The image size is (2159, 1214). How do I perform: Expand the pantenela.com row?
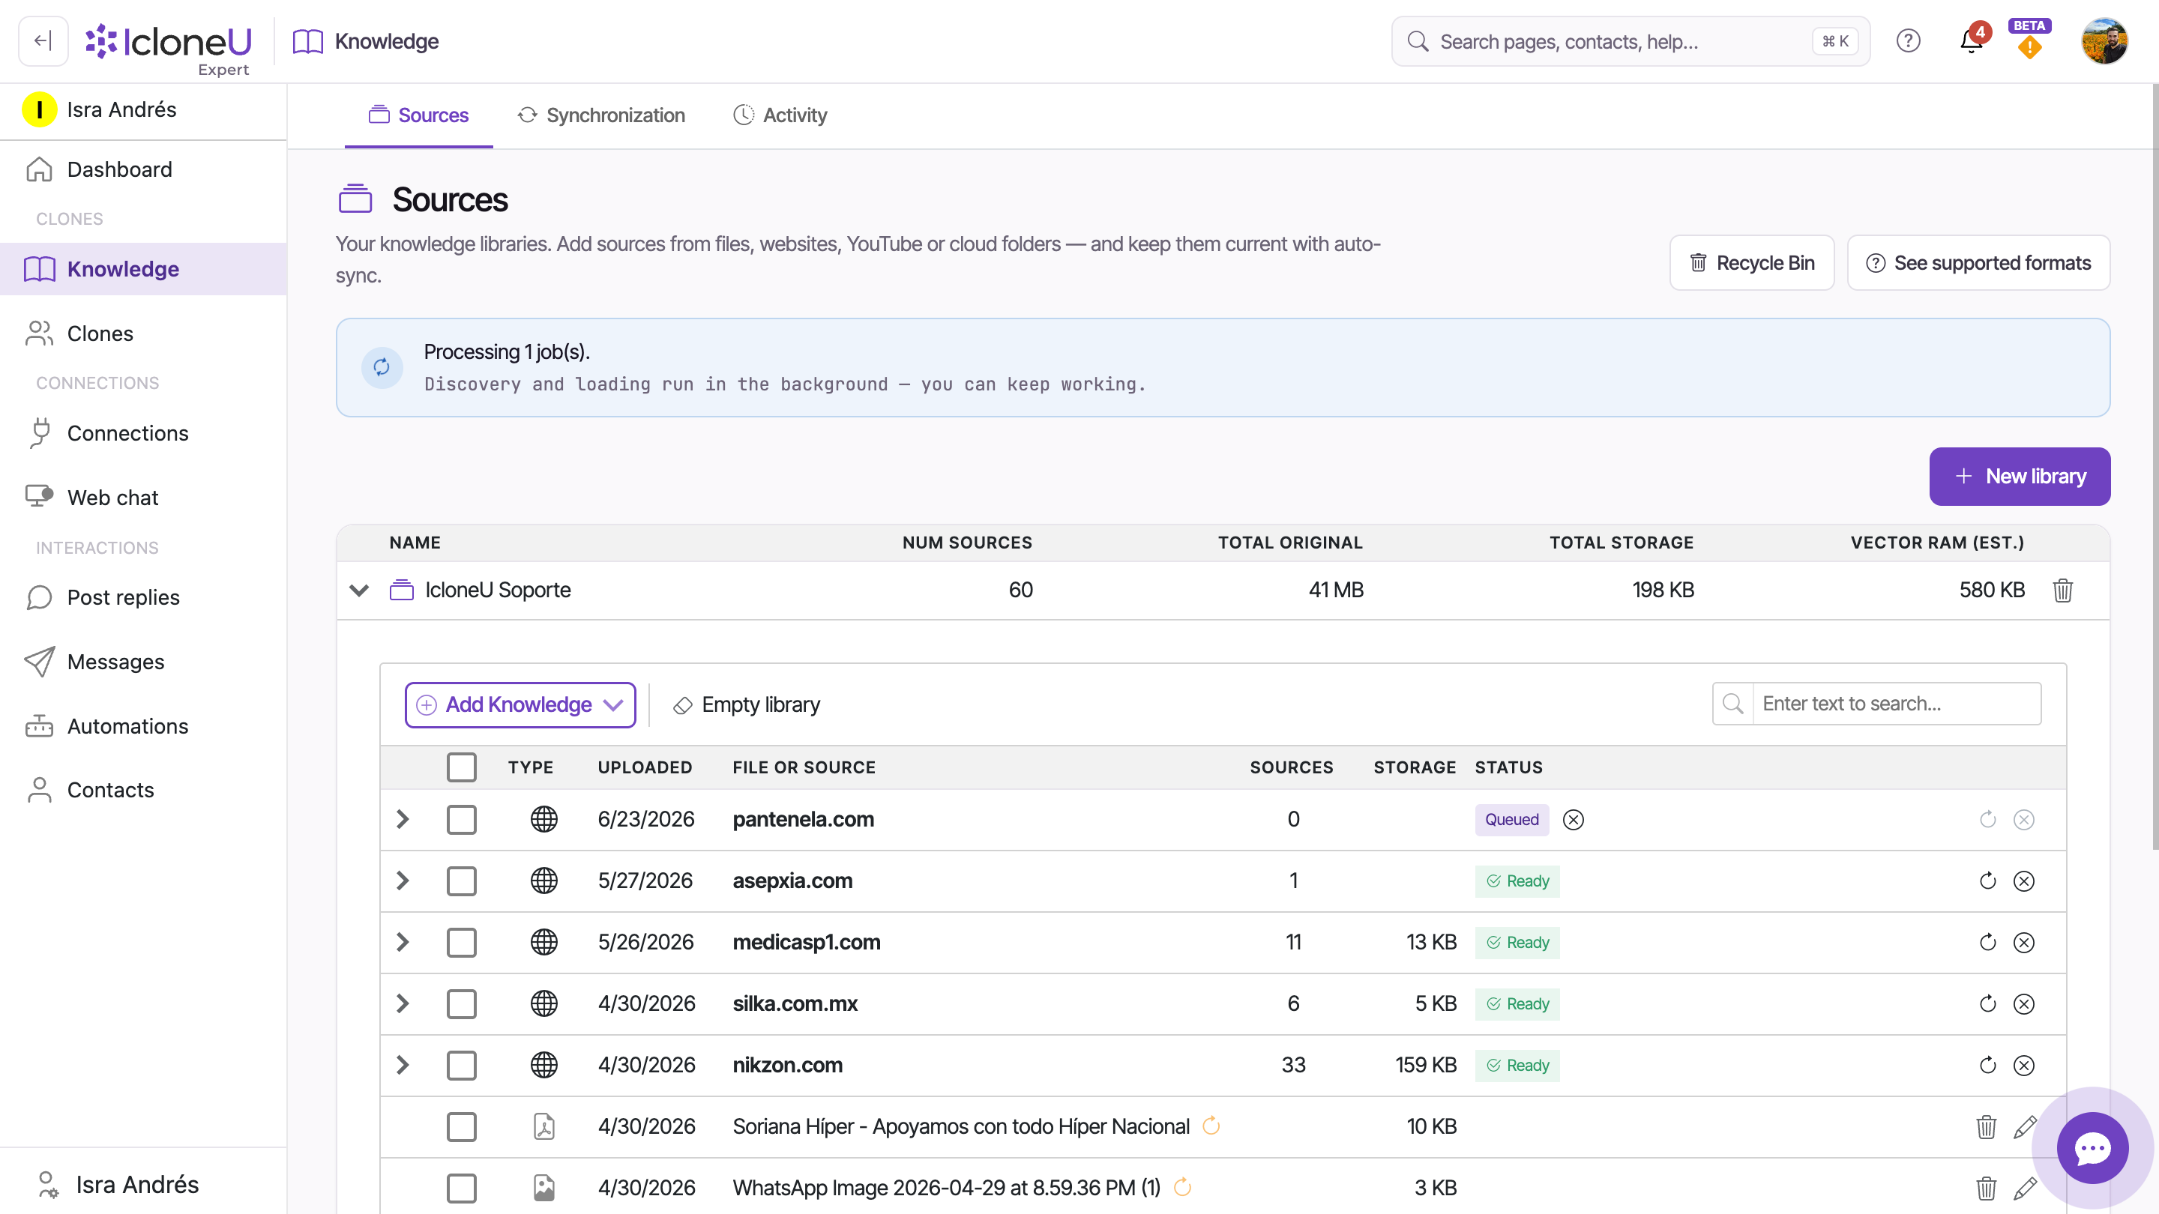coord(403,819)
